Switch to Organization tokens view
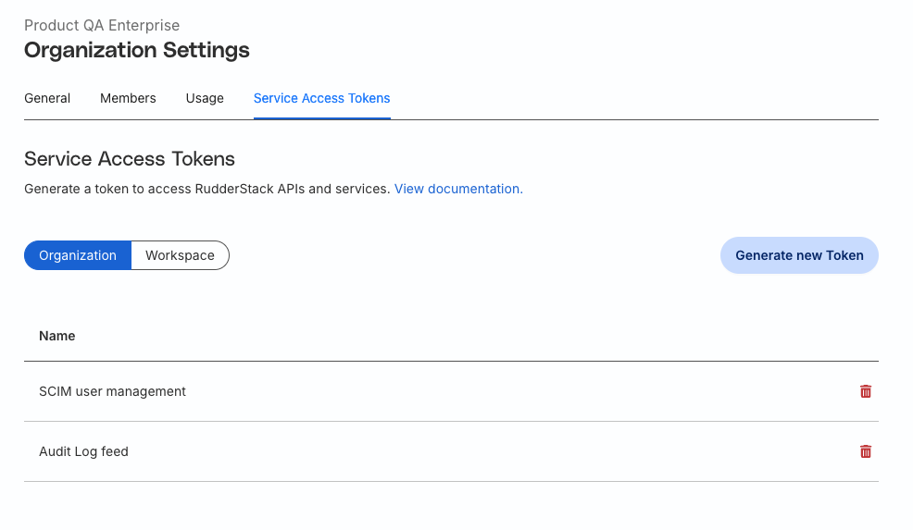913x530 pixels. click(x=78, y=255)
